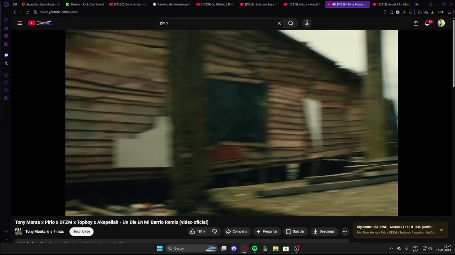Open the Opera AI (Aria) toolbar button
The image size is (455, 255).
coord(441,12)
